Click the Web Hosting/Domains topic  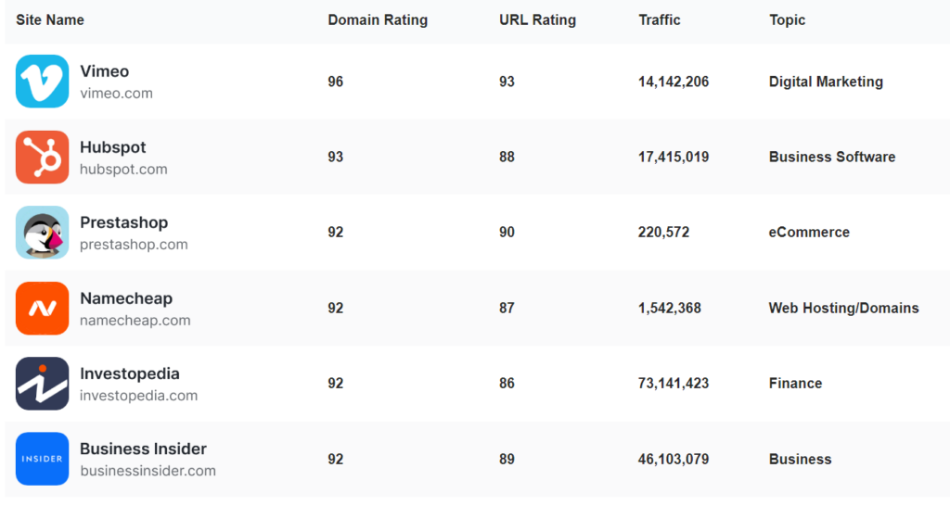coord(843,308)
